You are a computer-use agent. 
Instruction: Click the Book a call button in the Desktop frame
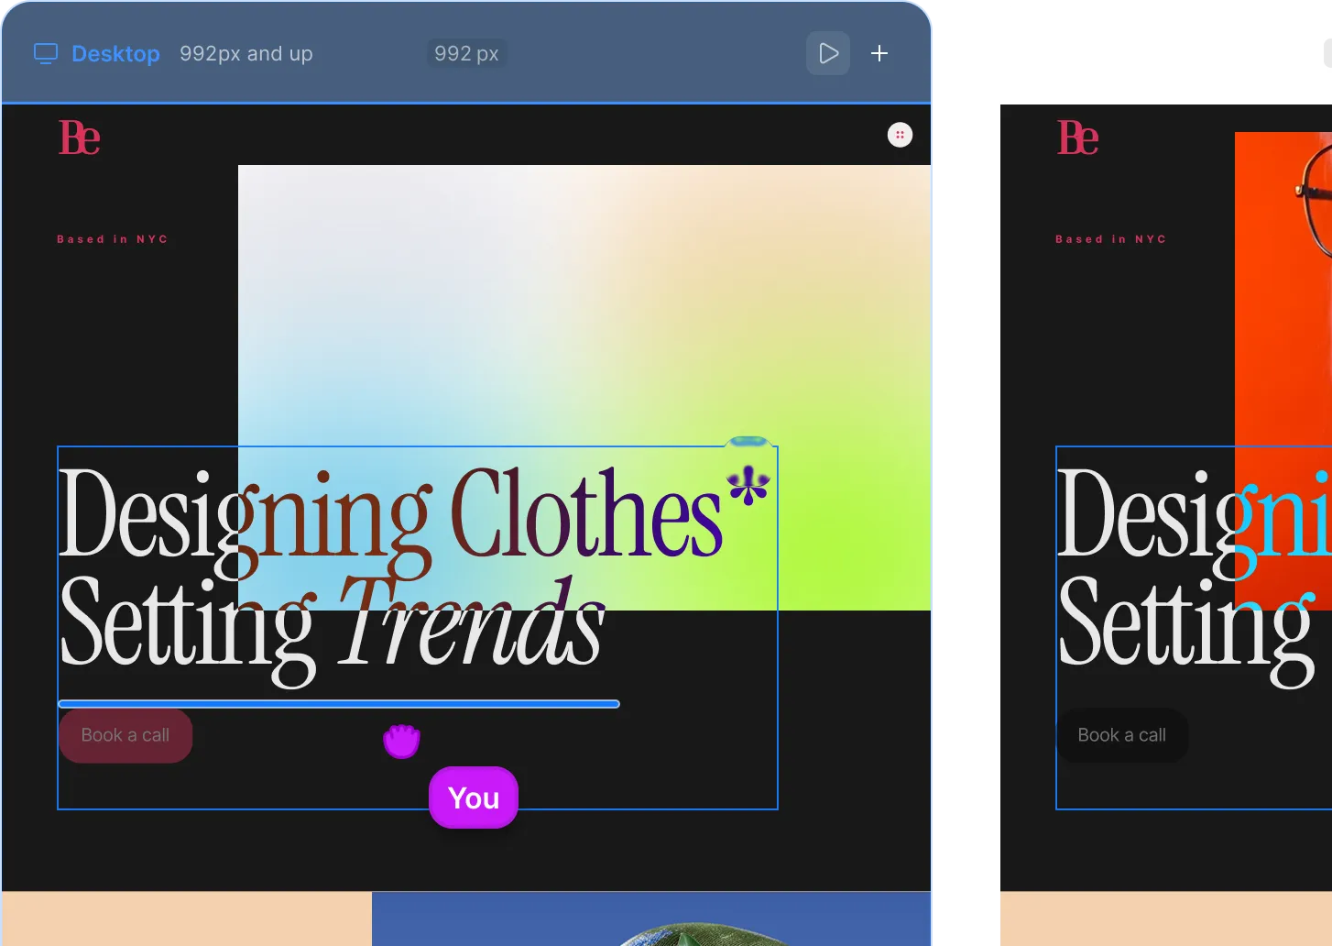pos(126,735)
